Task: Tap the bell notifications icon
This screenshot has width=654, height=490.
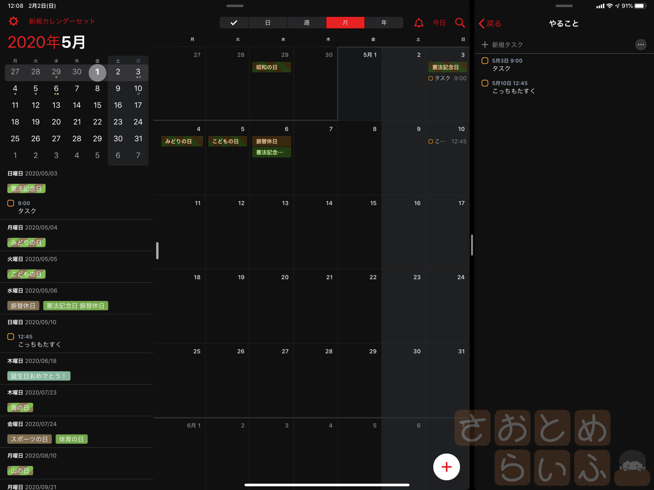Action: (418, 23)
